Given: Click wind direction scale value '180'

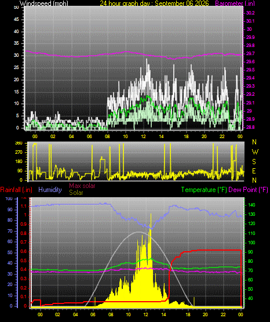Looking at the screenshot, I should 19,161.
